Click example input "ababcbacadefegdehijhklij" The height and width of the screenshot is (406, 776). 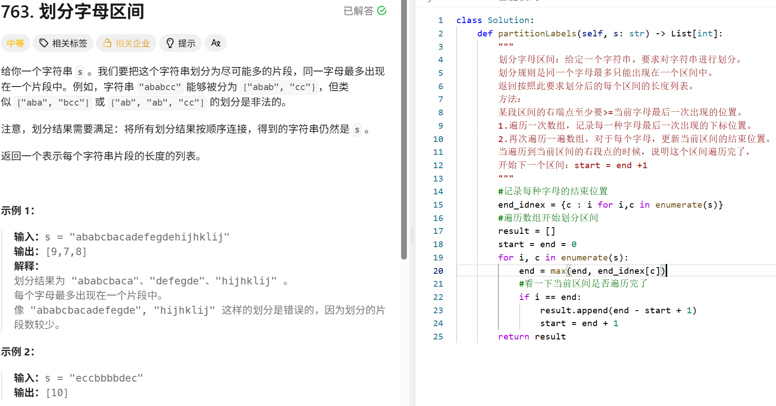click(x=149, y=237)
